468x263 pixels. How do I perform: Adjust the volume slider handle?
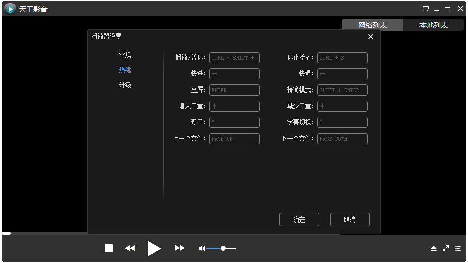(223, 248)
